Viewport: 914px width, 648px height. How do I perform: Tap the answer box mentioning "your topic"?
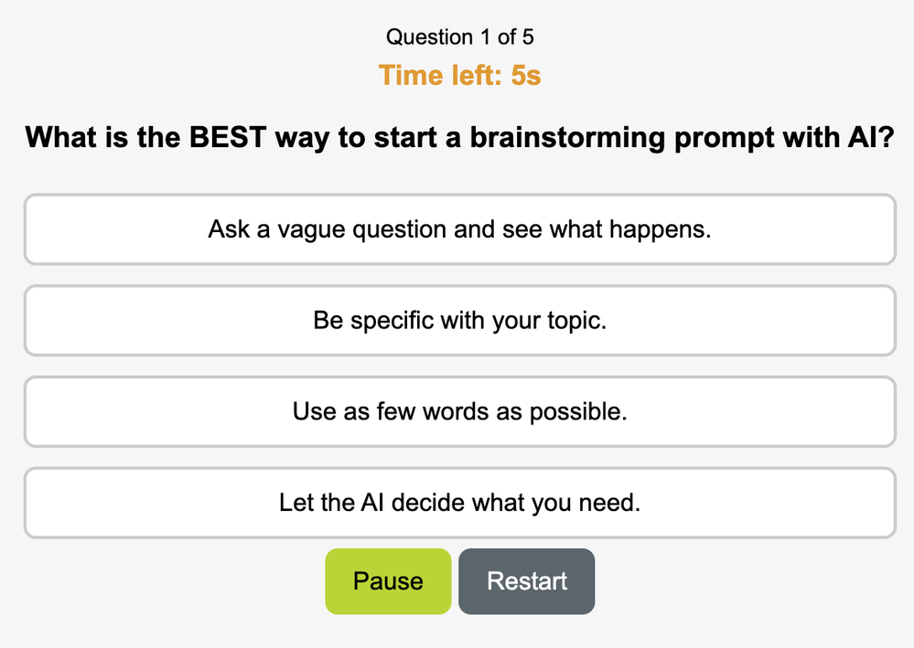(x=459, y=321)
